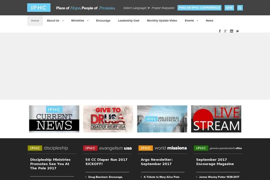This screenshot has height=180, width=270.
Task: Open the LinkedIn social icon
Action: [231, 31]
